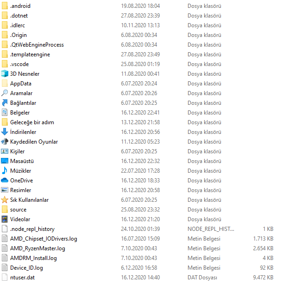Viewport: 285px width, 296px height.
Task: Click the .idlerc folder icon
Action: point(5,25)
